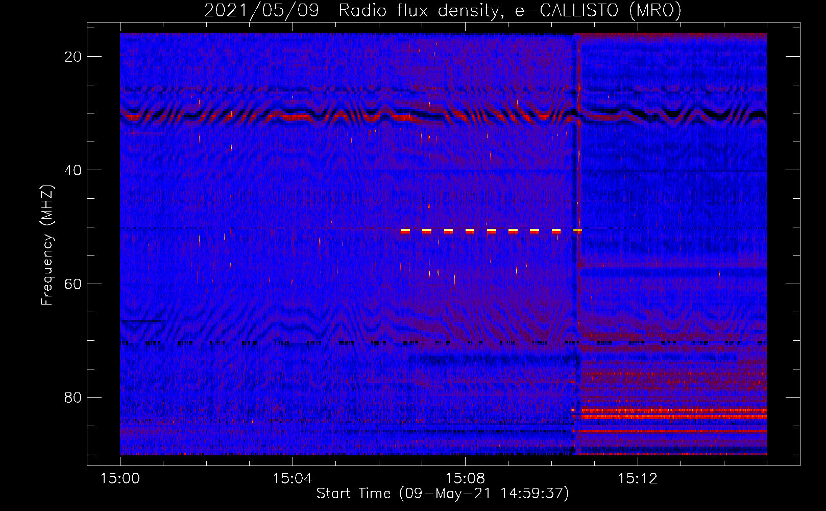Viewport: 826px width, 511px height.
Task: Click the 'Start Time (09-May-21 14:59:37)' label
Action: (443, 494)
